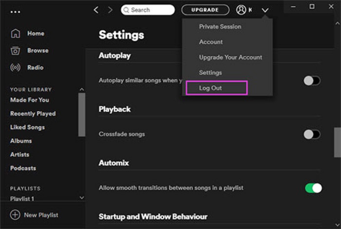Open Liked Songs in the library
The height and width of the screenshot is (229, 341).
coord(27,127)
